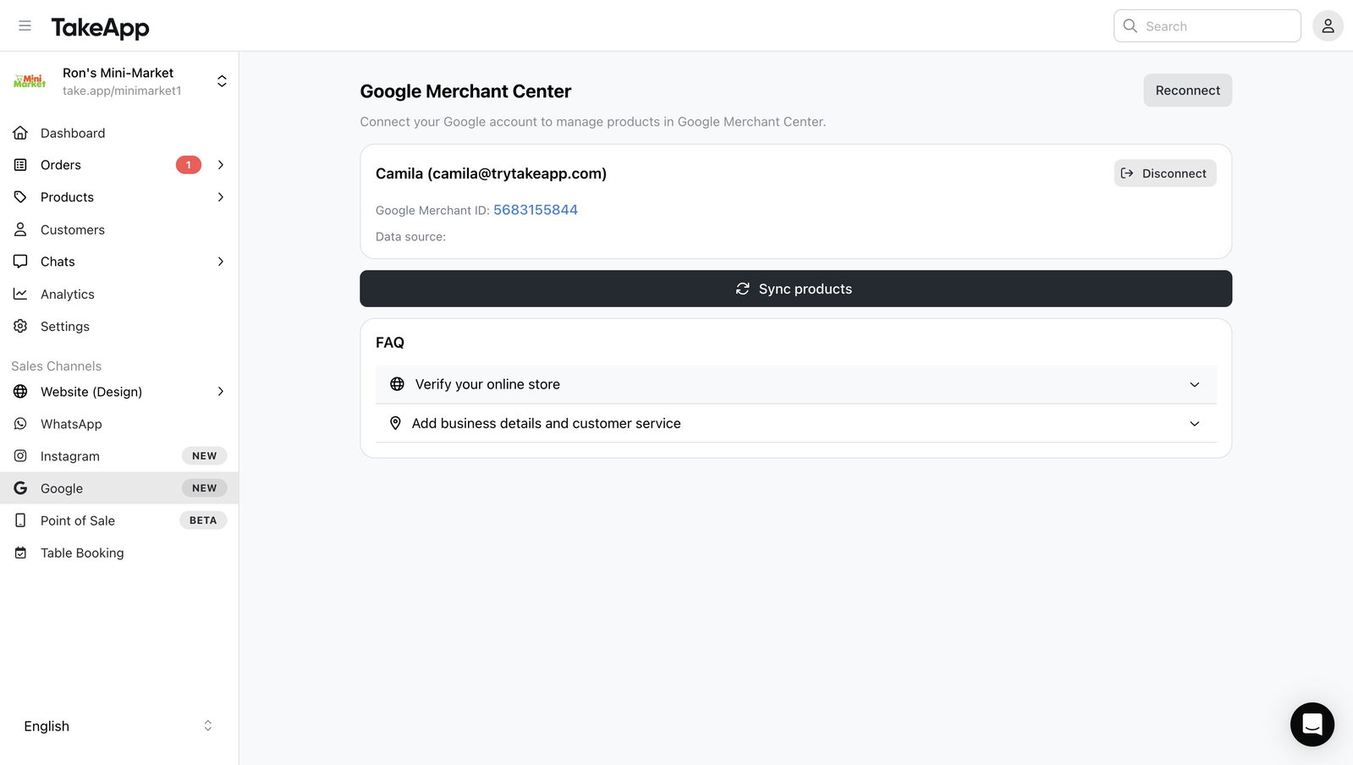Expand the Products submenu chevron

tap(221, 197)
